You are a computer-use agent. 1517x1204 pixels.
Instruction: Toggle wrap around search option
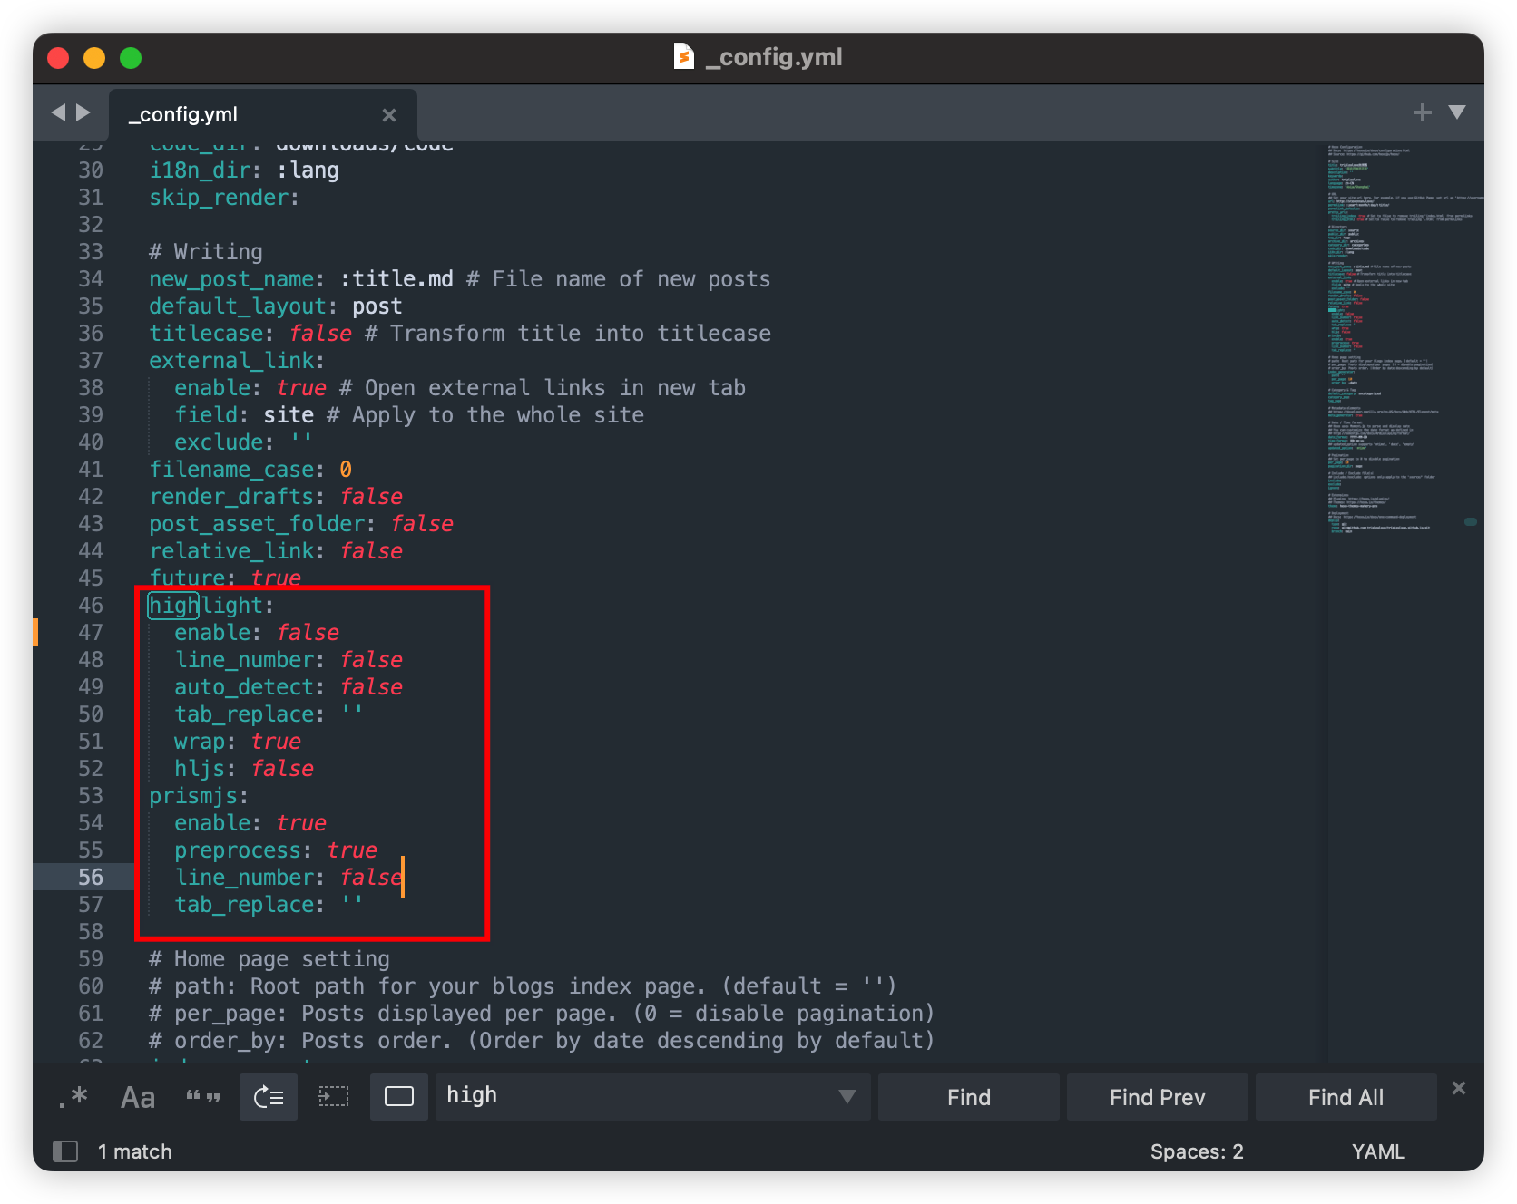point(269,1097)
